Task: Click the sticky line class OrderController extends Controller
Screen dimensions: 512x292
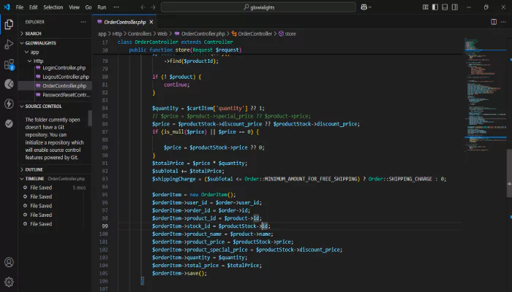Action: tap(175, 42)
